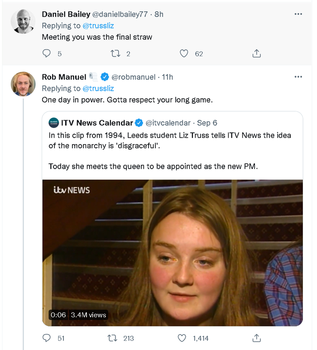This screenshot has width=317, height=350.
Task: Visit Daniel Bailey's profile by name
Action: click(x=66, y=14)
